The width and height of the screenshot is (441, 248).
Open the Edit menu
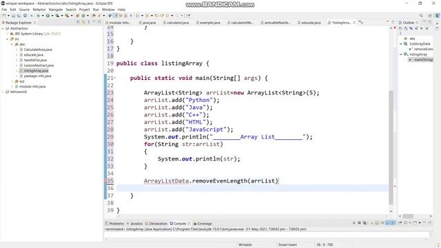point(13,10)
